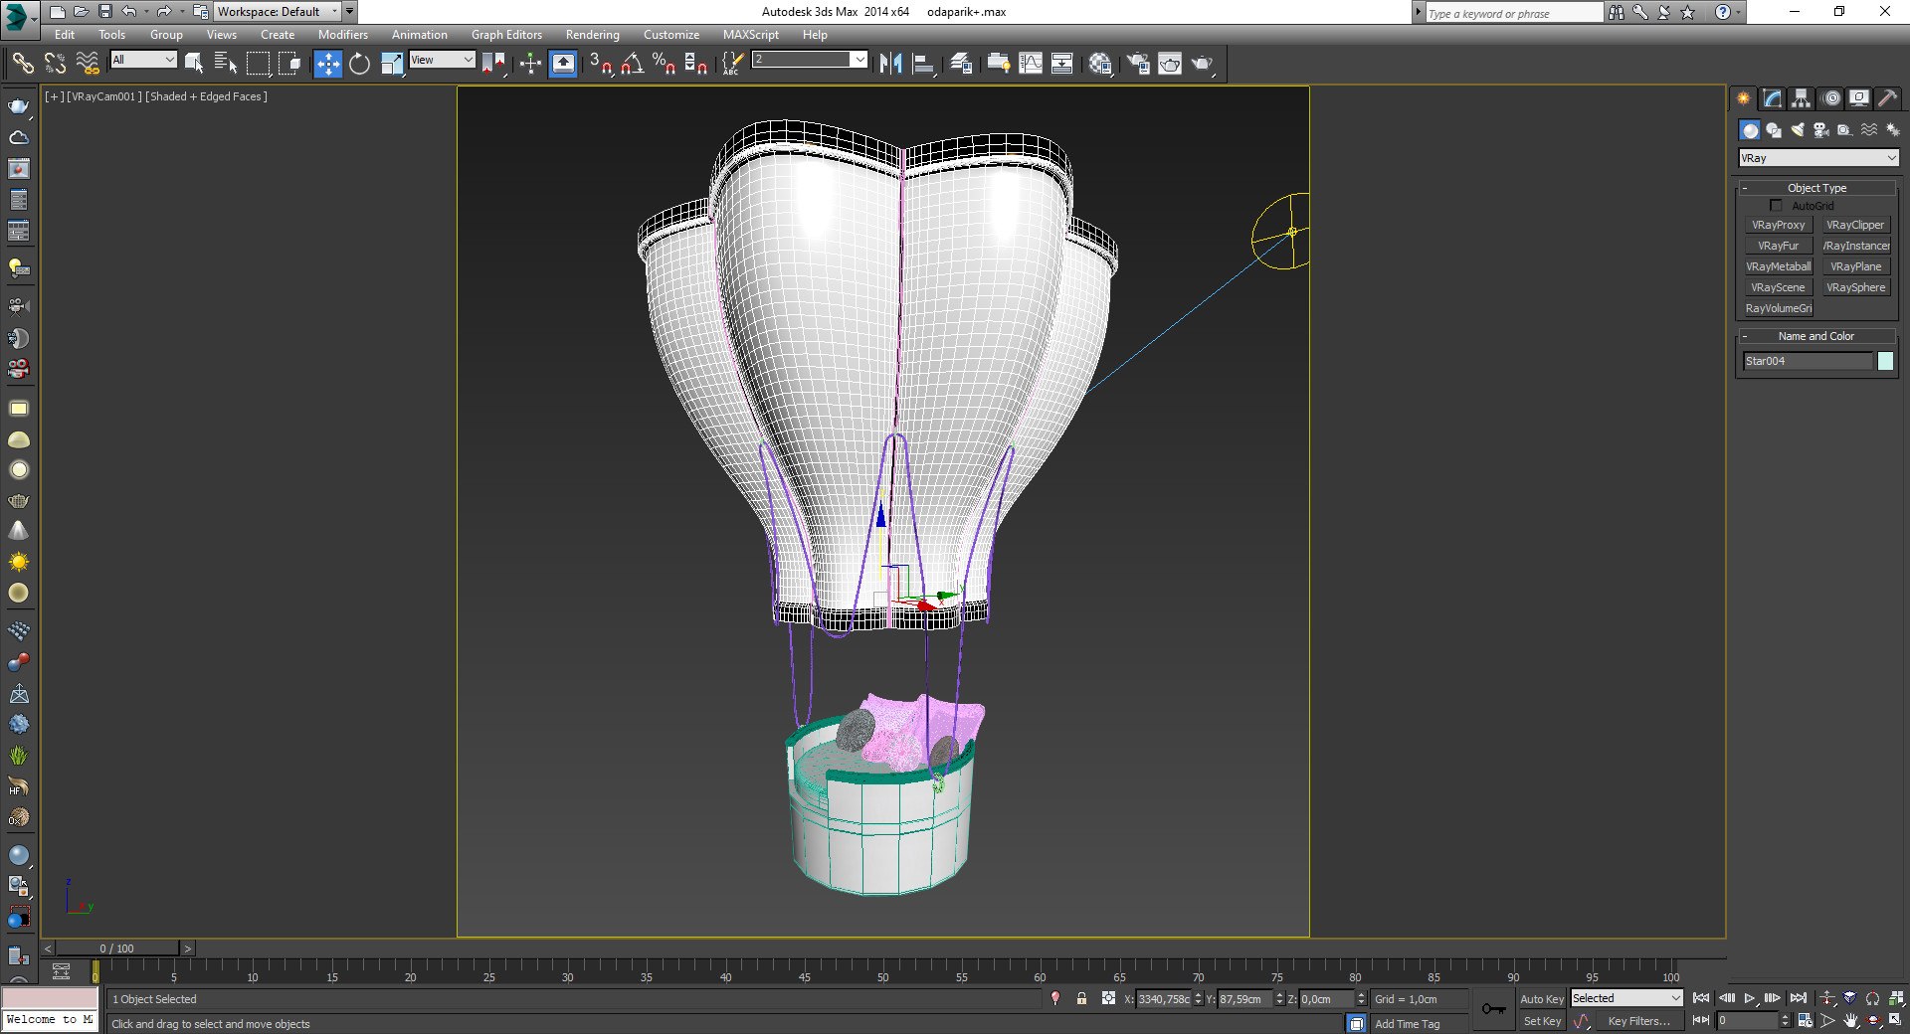Open the Workspace Default dropdown
Screen dimensions: 1910x1034
click(278, 12)
